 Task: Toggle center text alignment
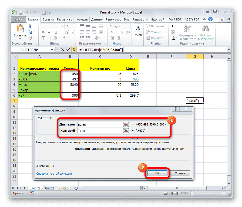(88, 32)
